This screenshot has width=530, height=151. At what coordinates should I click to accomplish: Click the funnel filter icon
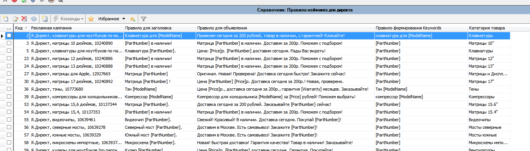tap(144, 19)
